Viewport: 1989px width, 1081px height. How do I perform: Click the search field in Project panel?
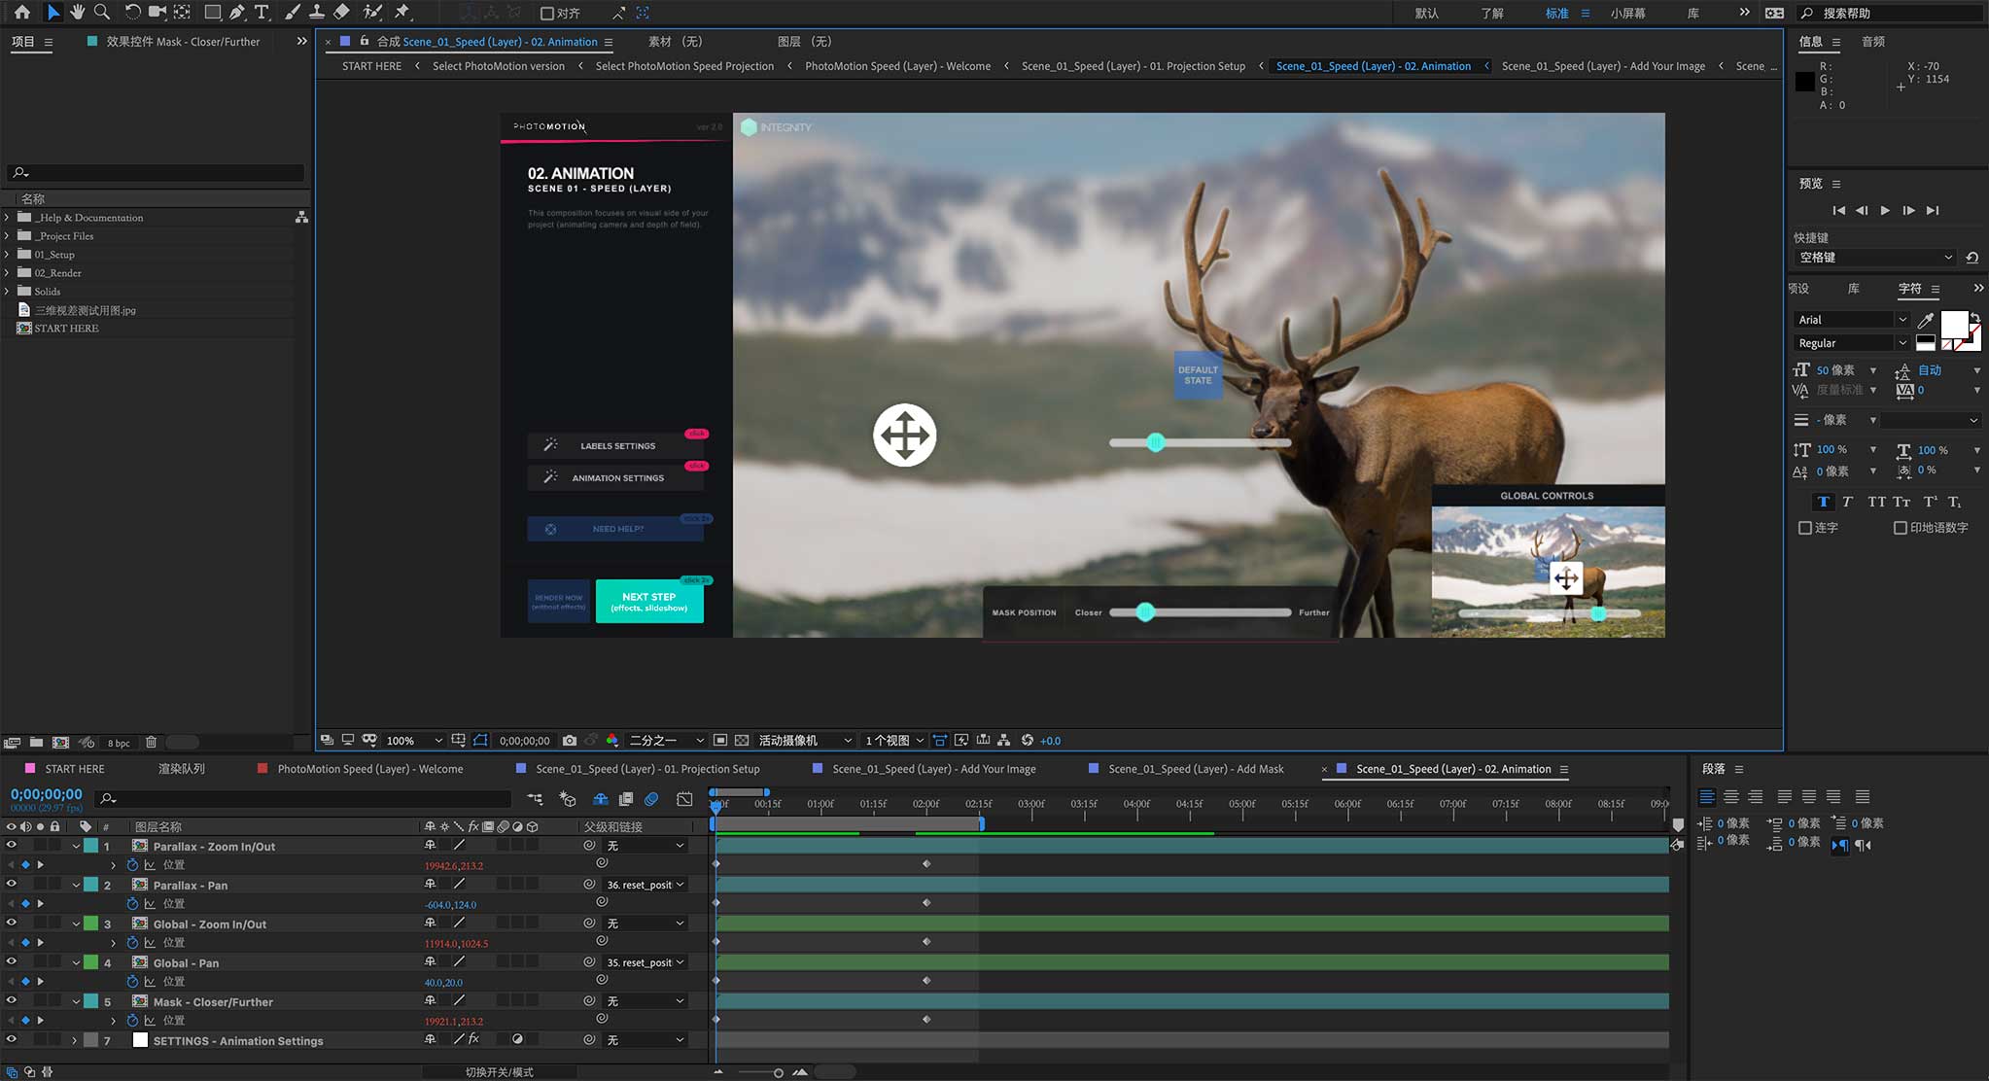point(156,173)
